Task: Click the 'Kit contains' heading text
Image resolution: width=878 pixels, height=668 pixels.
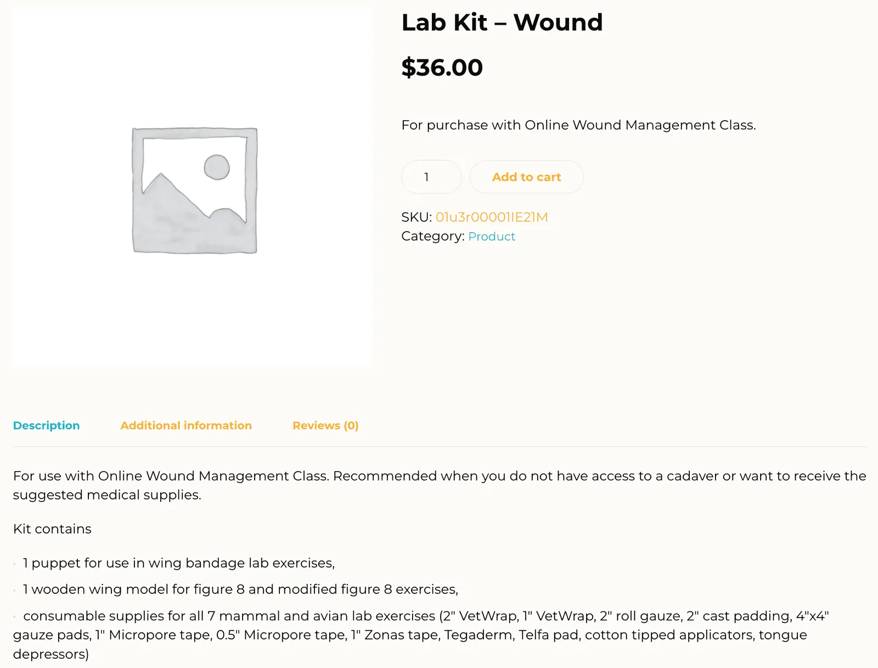Action: 52,529
